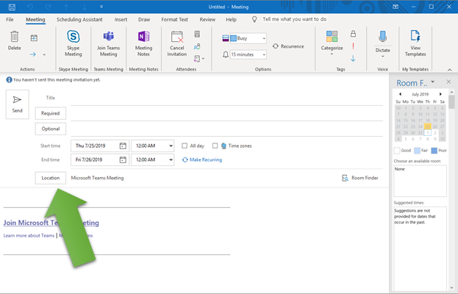Click the Title input field
The image size is (458, 294).
[x=226, y=98]
